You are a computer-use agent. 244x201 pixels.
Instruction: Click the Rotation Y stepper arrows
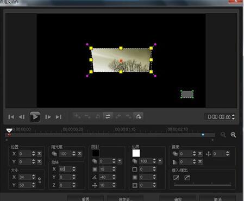(x=74, y=177)
